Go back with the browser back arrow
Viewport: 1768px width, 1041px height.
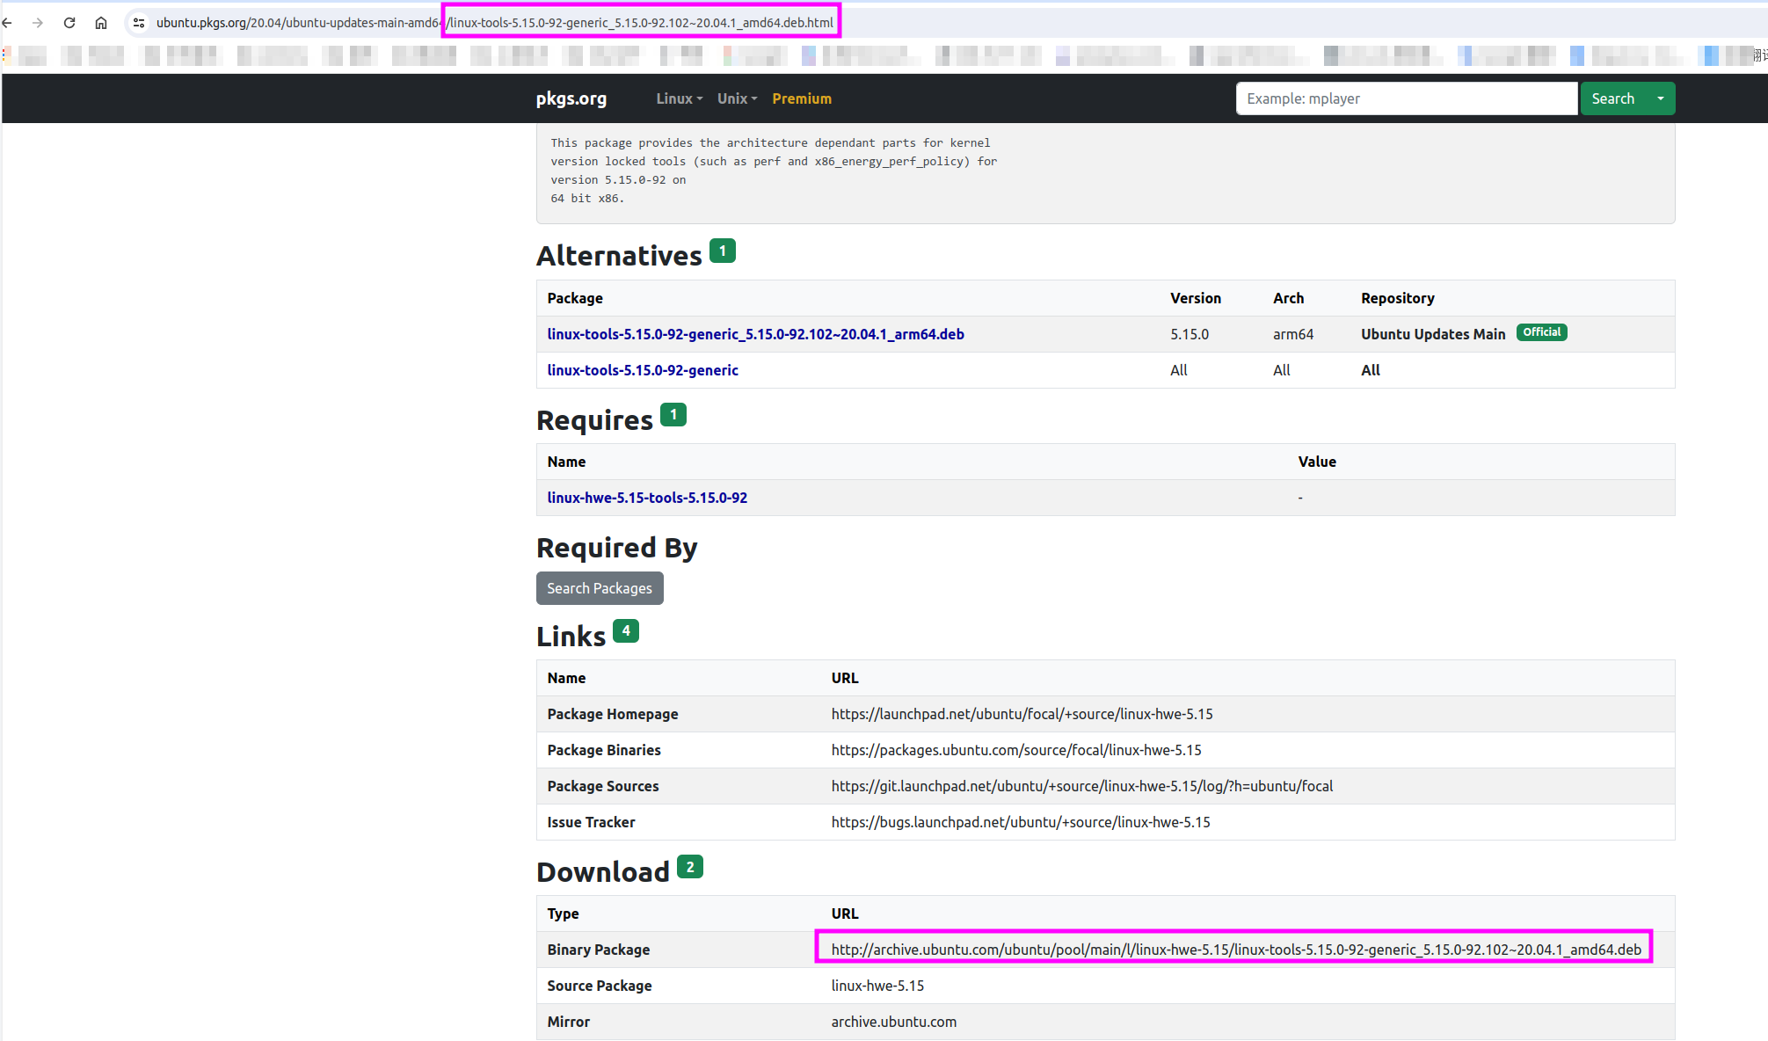[7, 23]
